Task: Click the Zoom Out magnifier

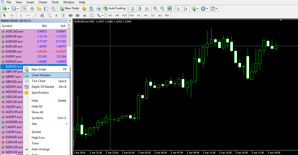Action: [x=162, y=9]
